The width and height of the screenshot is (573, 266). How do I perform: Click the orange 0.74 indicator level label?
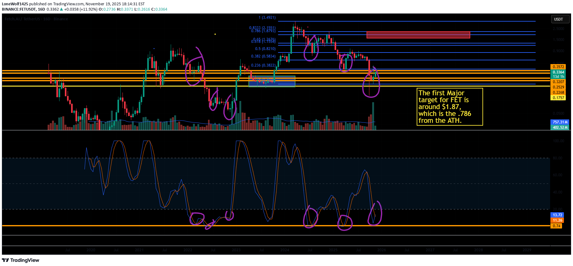pos(556,226)
